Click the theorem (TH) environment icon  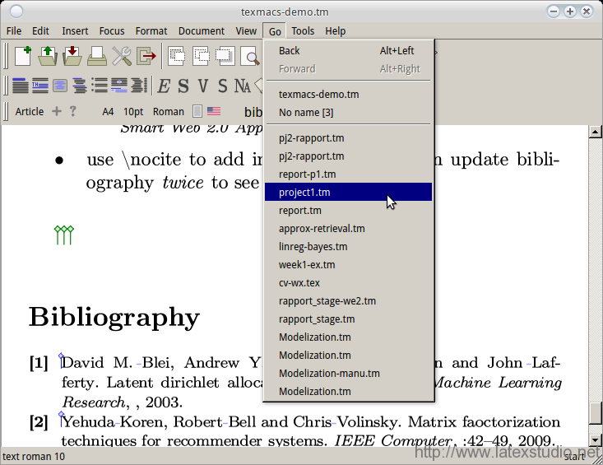tap(40, 86)
